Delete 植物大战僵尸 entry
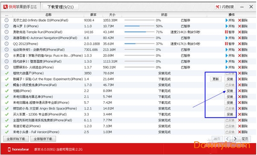The image size is (257, 155). (x=243, y=73)
